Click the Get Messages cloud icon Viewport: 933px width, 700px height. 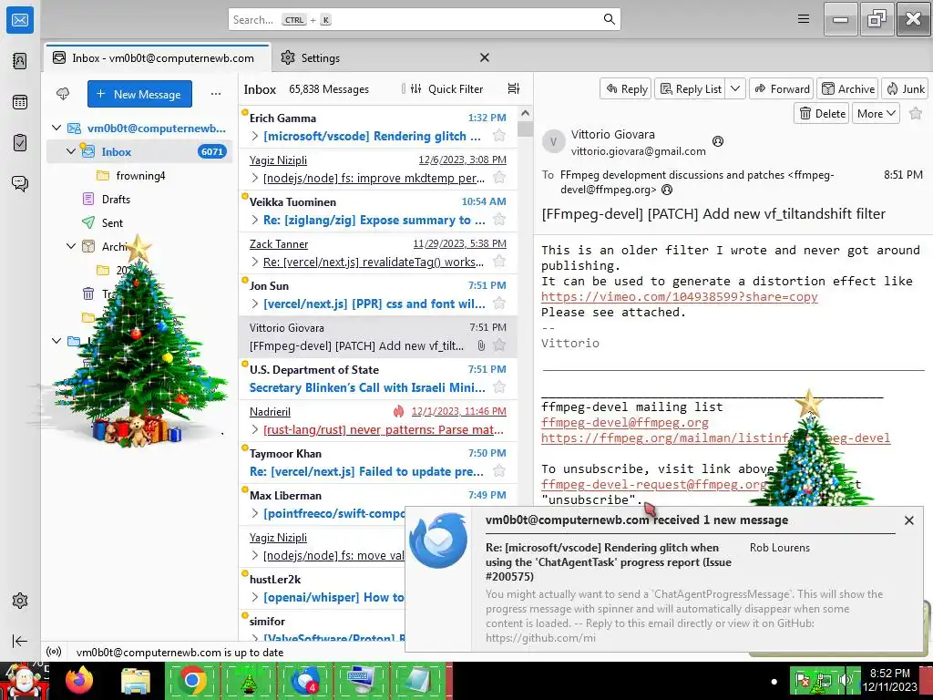pos(63,94)
